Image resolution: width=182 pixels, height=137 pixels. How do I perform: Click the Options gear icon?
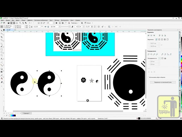(x=82, y=23)
